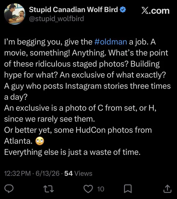Like the tweet with the heart icon
The height and width of the screenshot is (199, 177).
[88, 189]
